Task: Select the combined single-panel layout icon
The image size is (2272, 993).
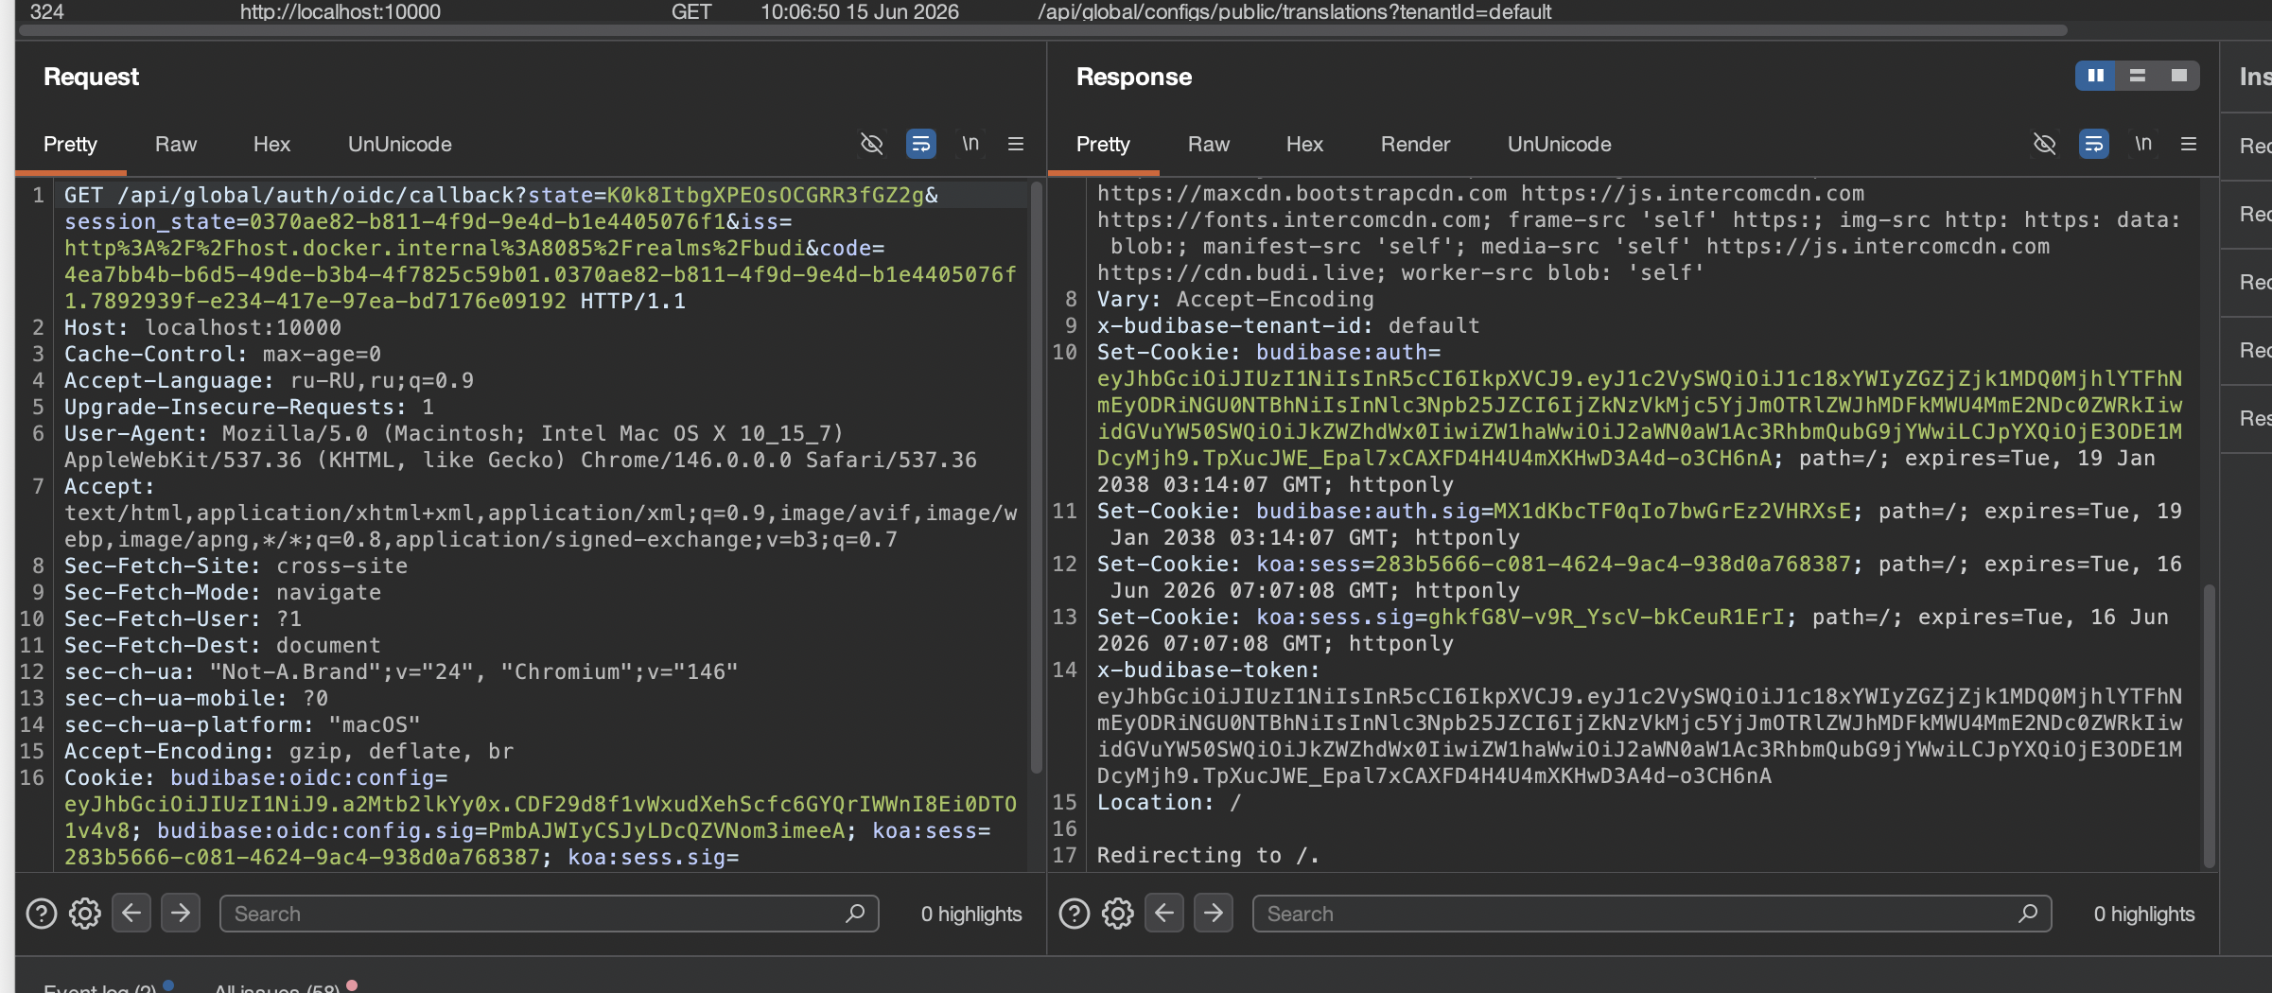Action: click(2179, 76)
